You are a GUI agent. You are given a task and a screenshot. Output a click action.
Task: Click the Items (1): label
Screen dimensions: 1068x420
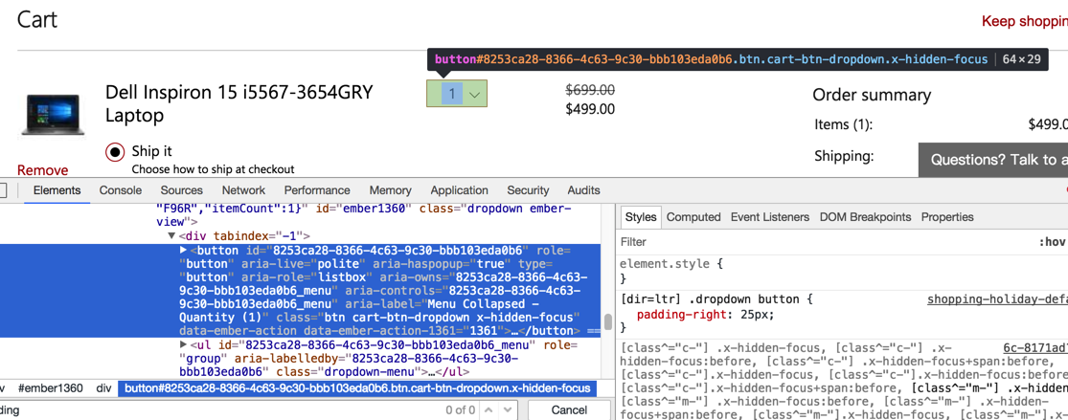(x=843, y=124)
